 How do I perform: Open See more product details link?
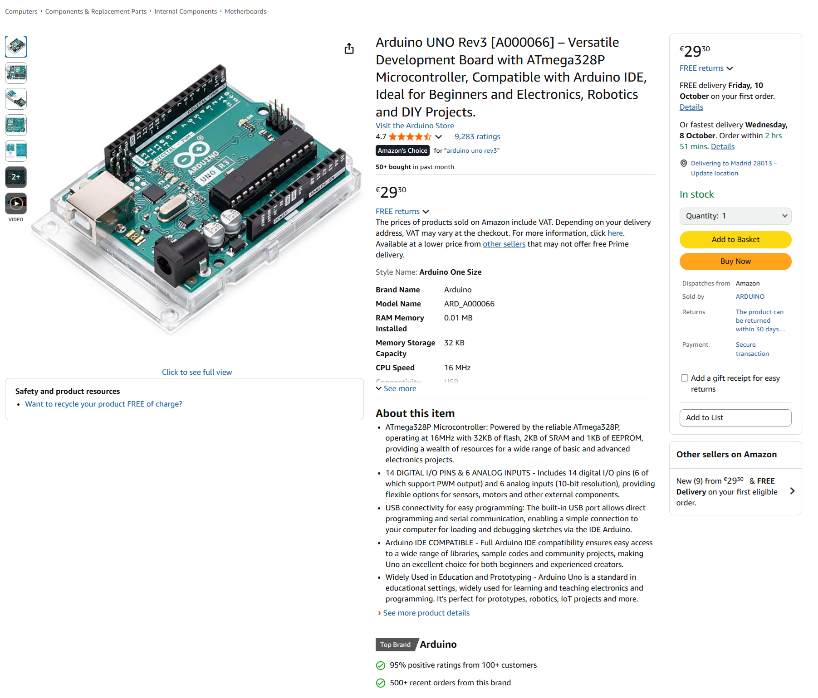pos(426,613)
